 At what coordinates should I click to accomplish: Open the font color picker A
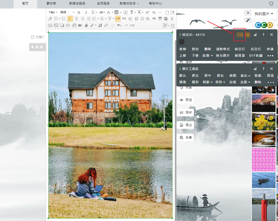(x=108, y=13)
